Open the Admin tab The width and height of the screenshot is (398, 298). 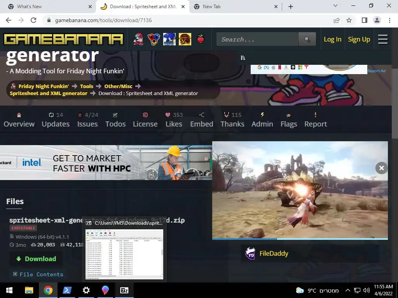point(262,120)
